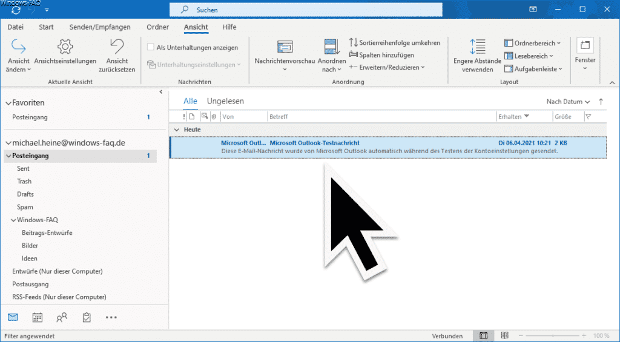Click the Ansicht ändern icon
Image resolution: width=620 pixels, height=342 pixels.
coord(18,47)
